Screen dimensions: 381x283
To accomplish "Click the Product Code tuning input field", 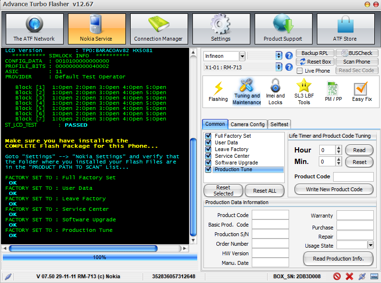I will (x=353, y=177).
